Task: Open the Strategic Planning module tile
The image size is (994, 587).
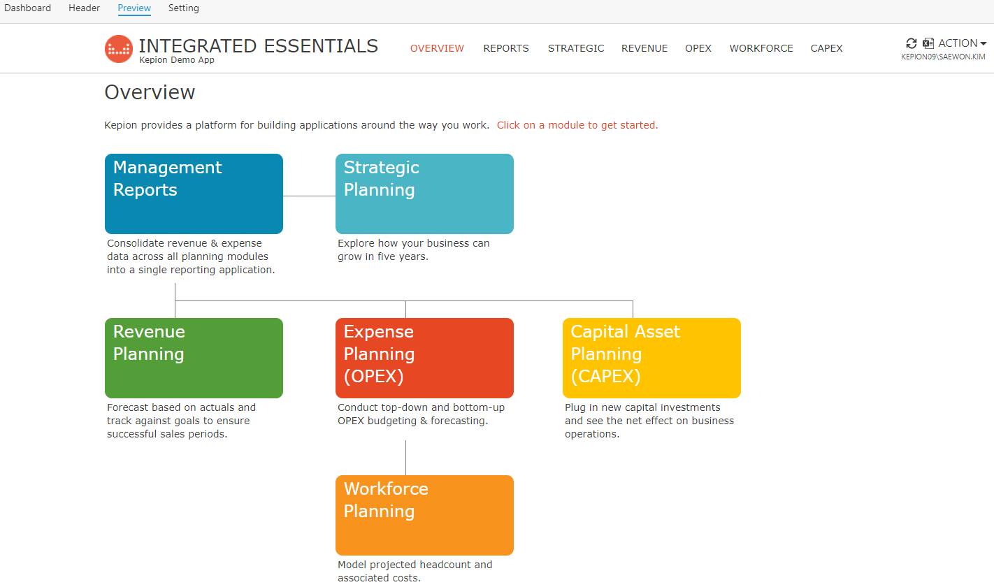Action: tap(424, 194)
